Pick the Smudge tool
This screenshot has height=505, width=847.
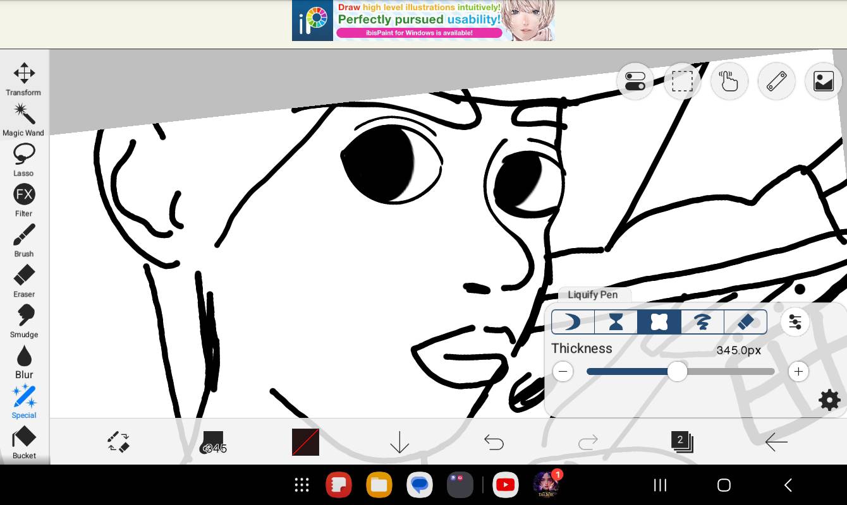click(x=24, y=321)
